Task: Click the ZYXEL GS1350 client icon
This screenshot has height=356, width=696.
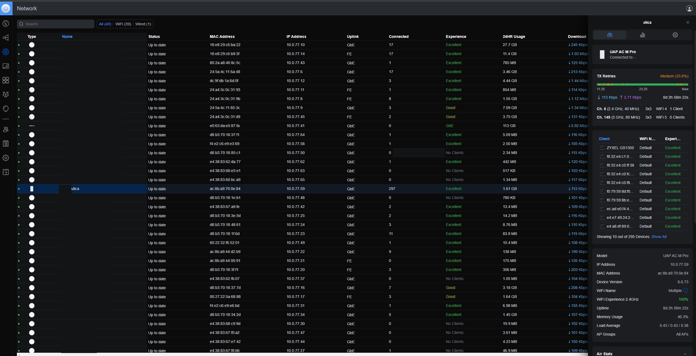Action: pos(602,148)
